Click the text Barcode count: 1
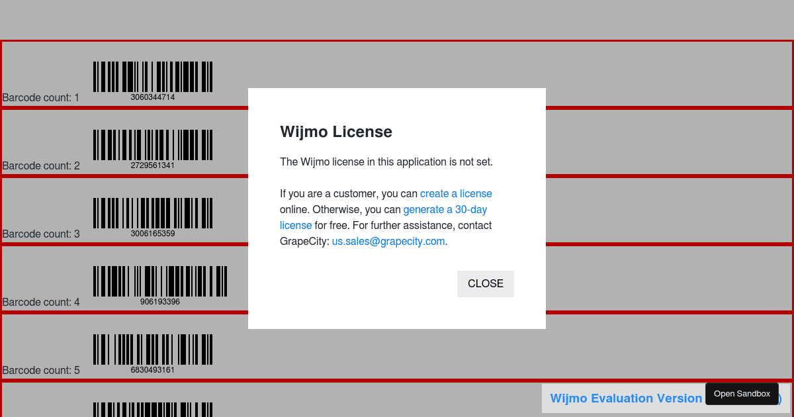Image resolution: width=794 pixels, height=417 pixels. pos(41,98)
